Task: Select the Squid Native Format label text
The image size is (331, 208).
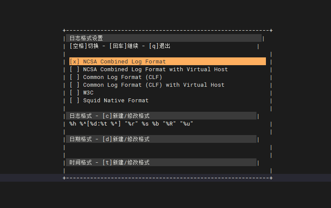Action: point(116,101)
